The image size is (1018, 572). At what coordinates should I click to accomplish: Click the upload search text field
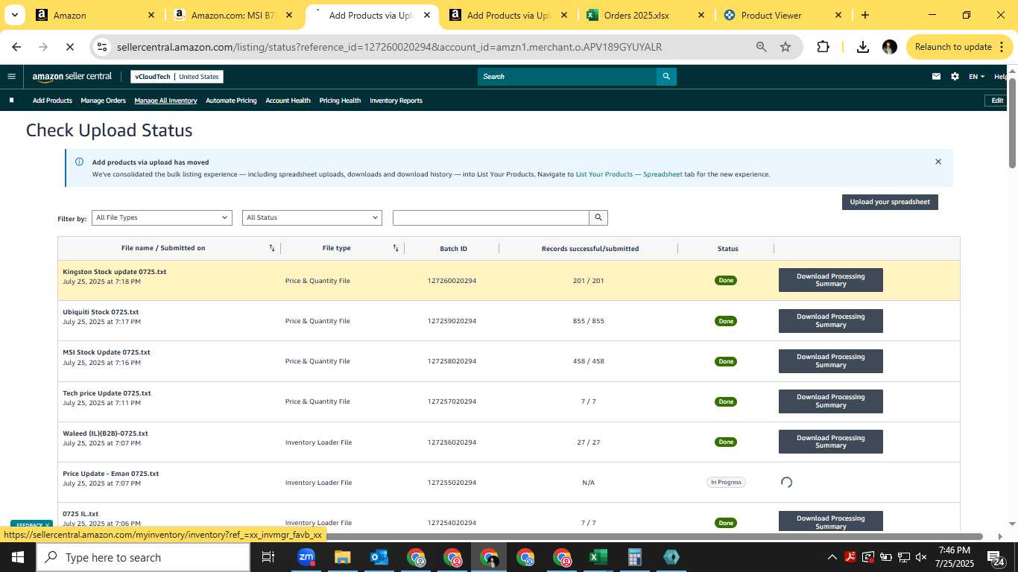click(491, 217)
